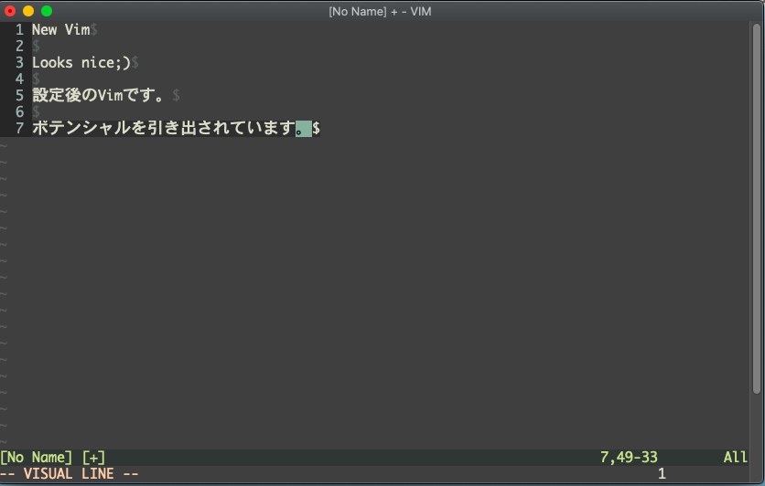Screen dimensions: 765x486
Task: Click 'ポテンシャルを引き出されています' on line 7
Action: click(x=164, y=128)
